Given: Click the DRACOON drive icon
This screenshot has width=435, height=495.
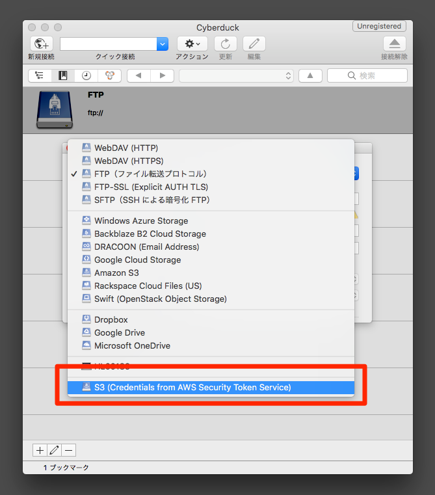Looking at the screenshot, I should click(x=86, y=247).
